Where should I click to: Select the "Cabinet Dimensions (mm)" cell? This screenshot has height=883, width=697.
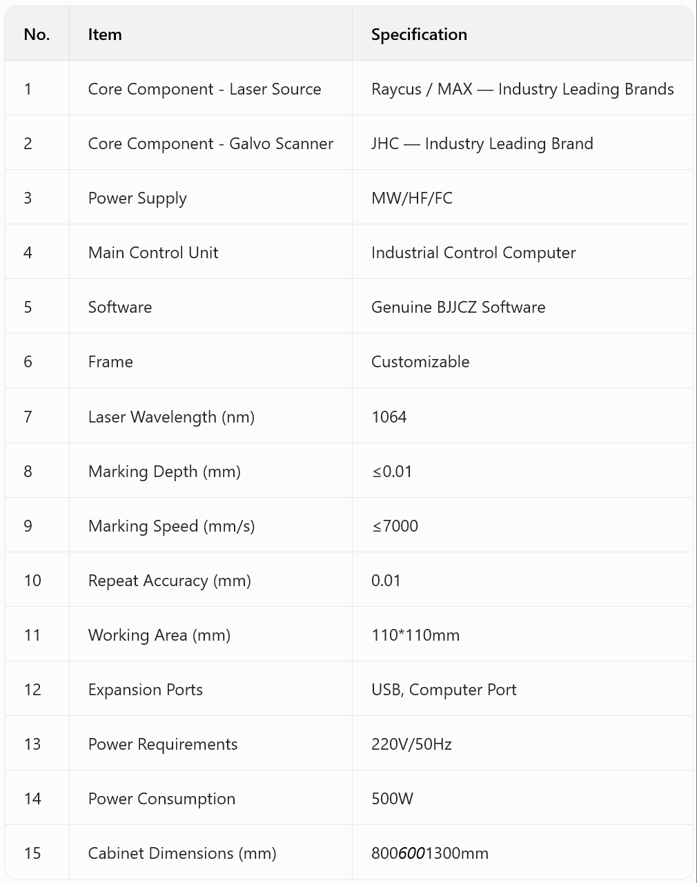click(x=182, y=853)
